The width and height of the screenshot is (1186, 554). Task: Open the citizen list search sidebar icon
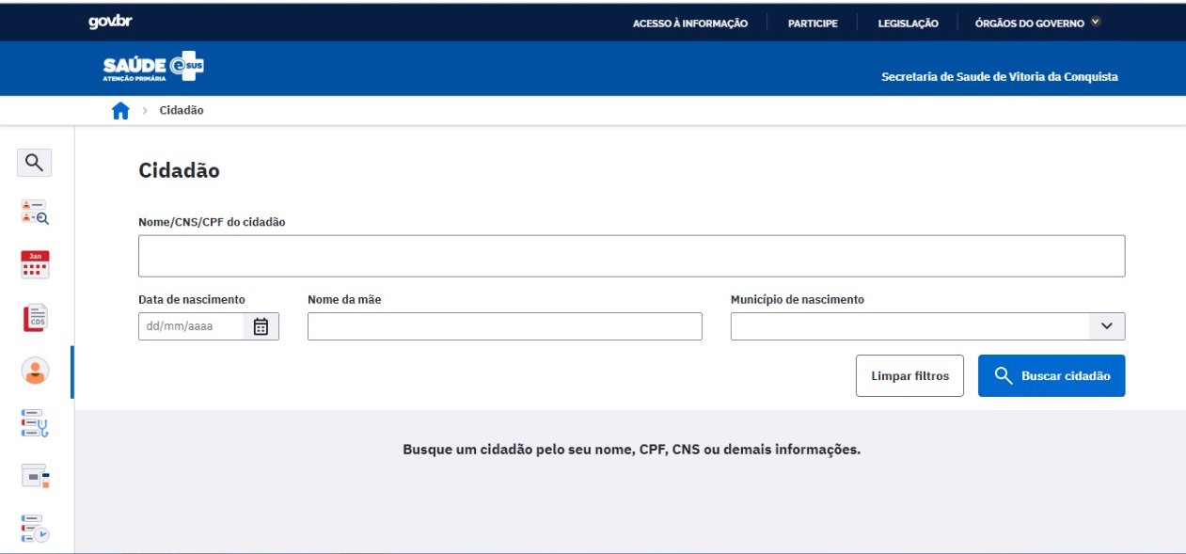(34, 214)
